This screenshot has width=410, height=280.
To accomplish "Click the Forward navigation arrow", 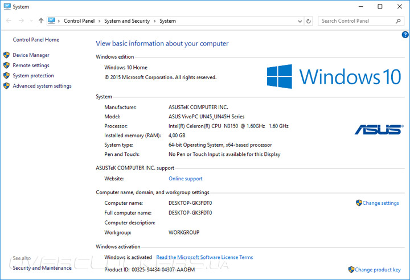I will pos(21,20).
